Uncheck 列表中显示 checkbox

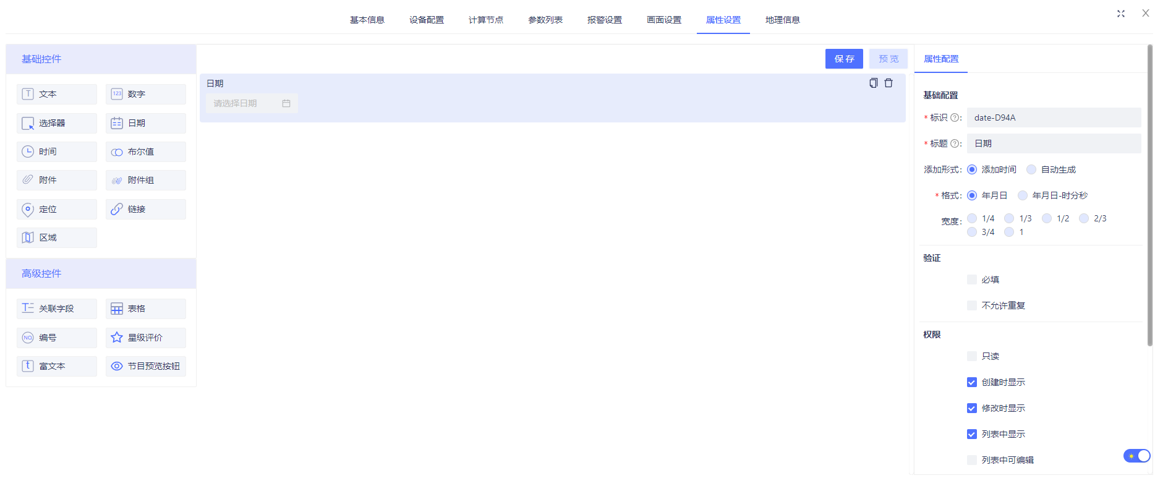click(972, 434)
